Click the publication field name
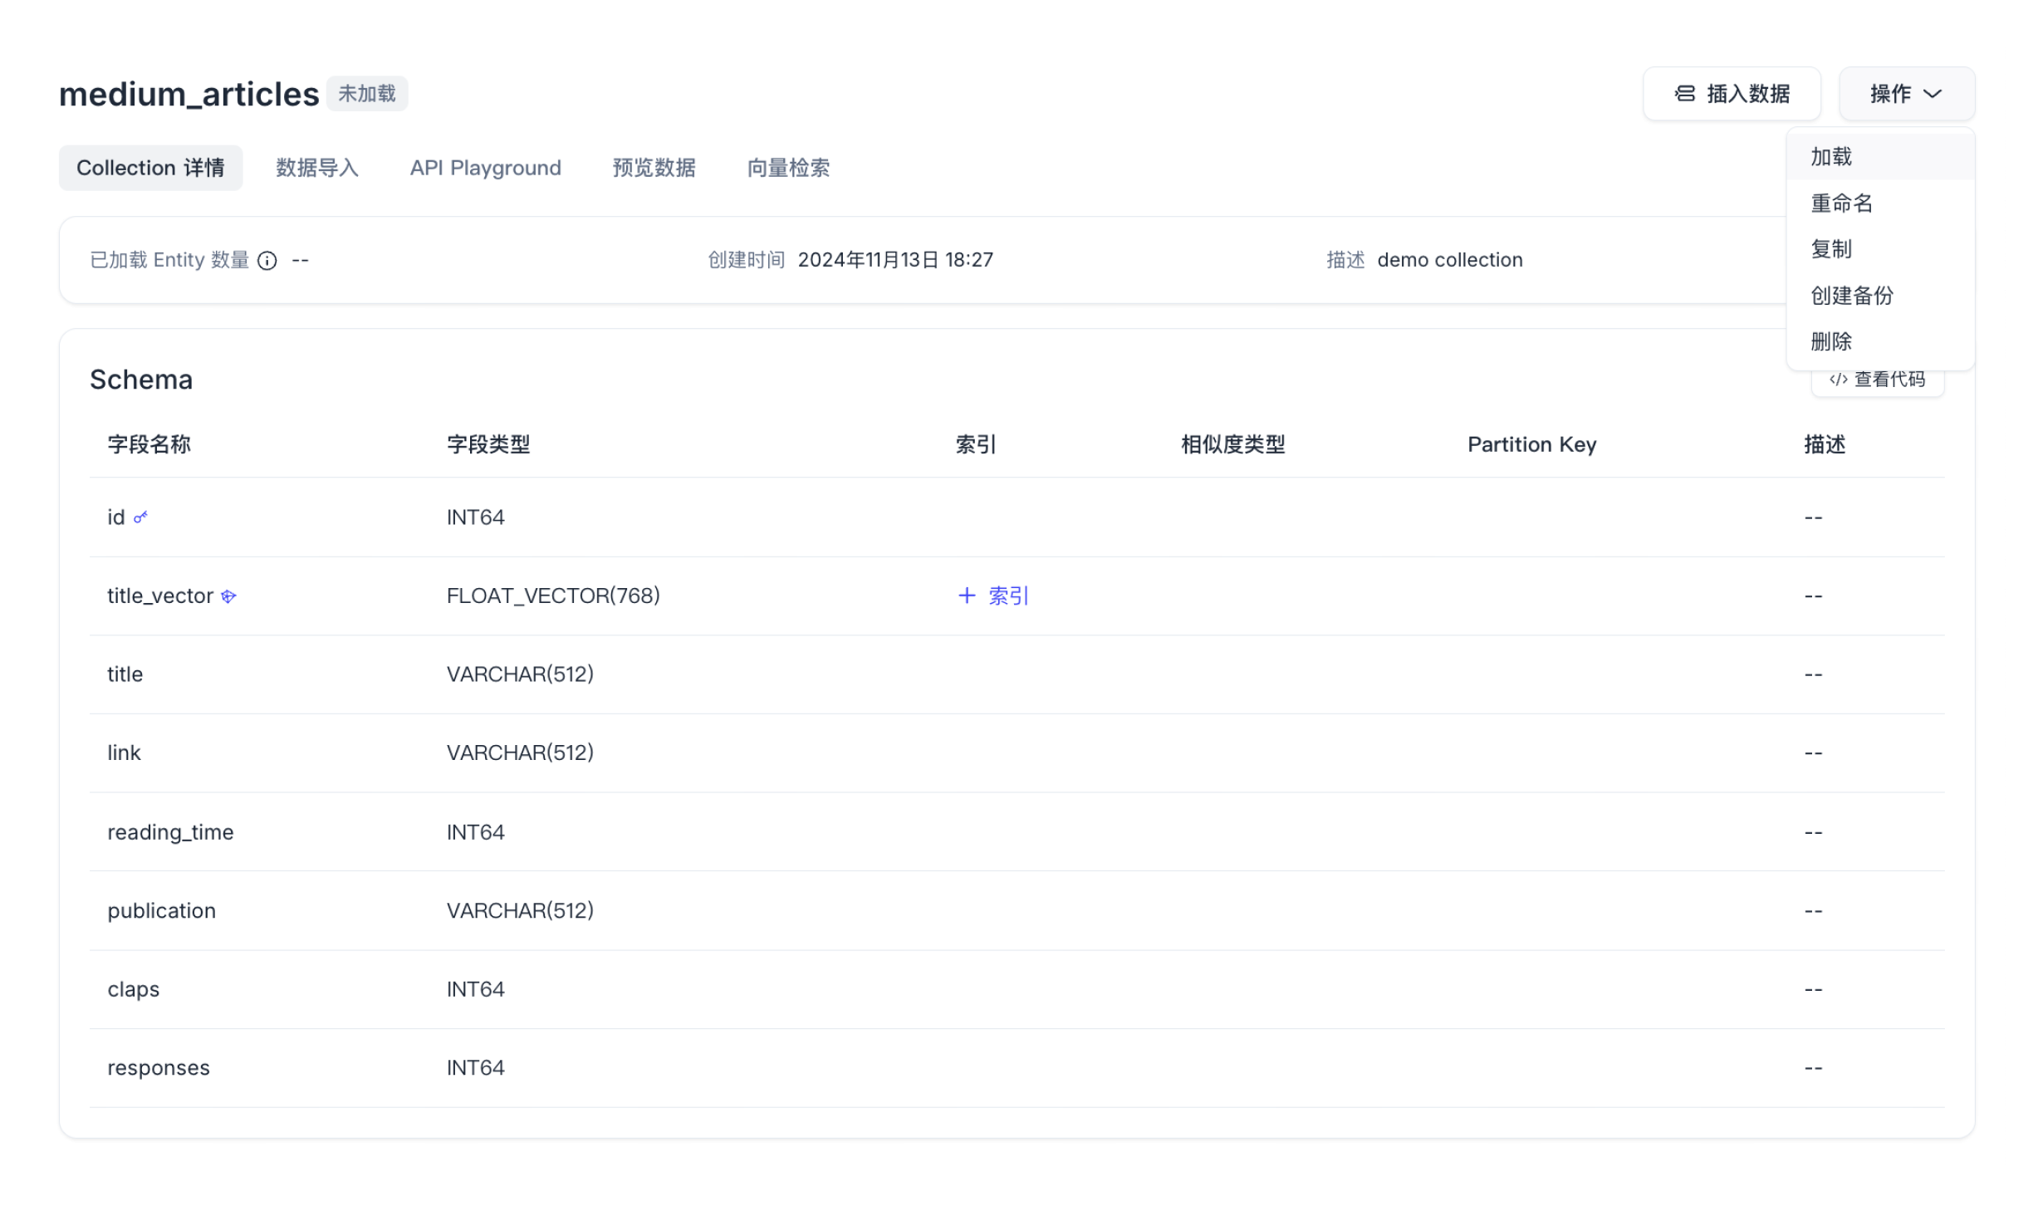Viewport: 2043px width, 1206px height. click(x=161, y=911)
